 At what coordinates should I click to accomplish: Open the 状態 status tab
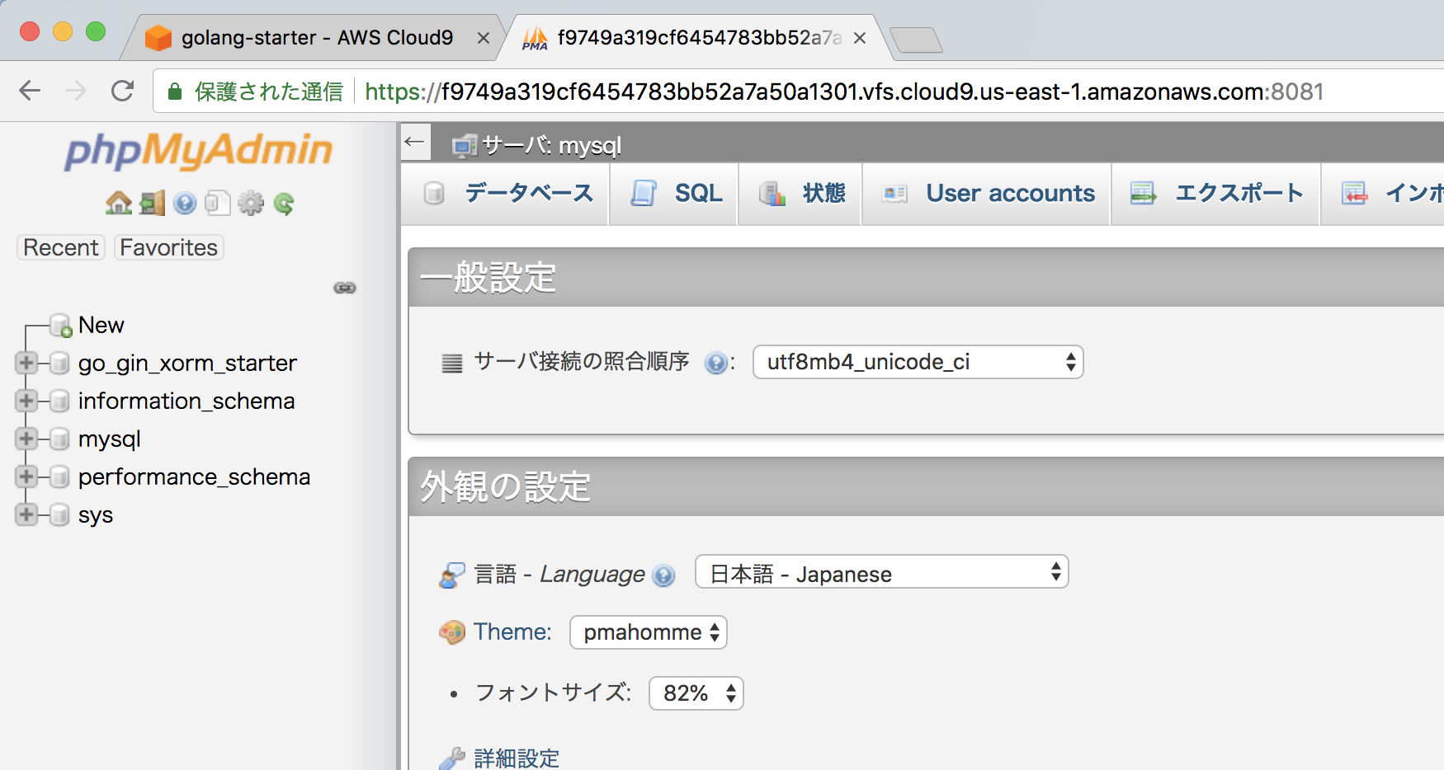coord(800,194)
